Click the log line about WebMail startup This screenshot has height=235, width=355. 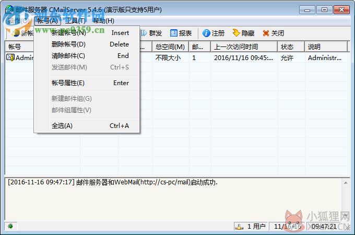113,182
